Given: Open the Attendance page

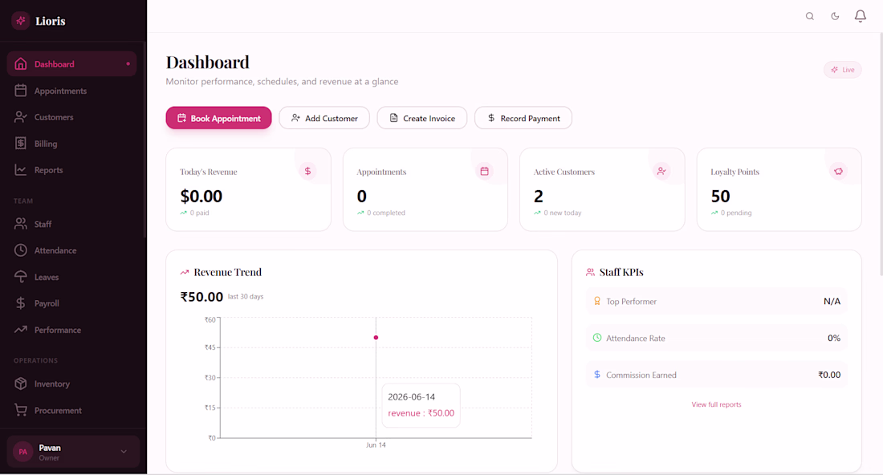Looking at the screenshot, I should [72, 250].
